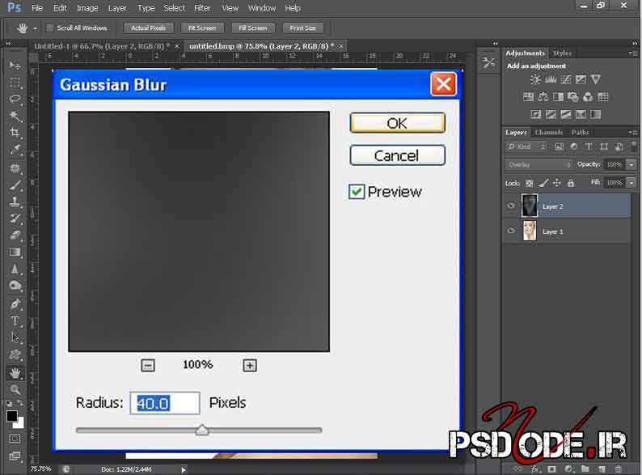This screenshot has height=475, width=642.
Task: Select the Rectangular Marquee tool
Action: (x=15, y=83)
